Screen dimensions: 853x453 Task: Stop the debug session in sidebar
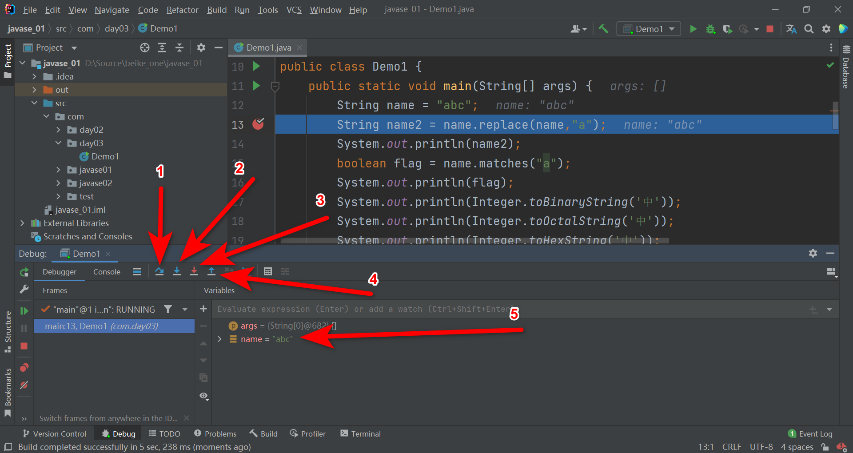click(24, 346)
